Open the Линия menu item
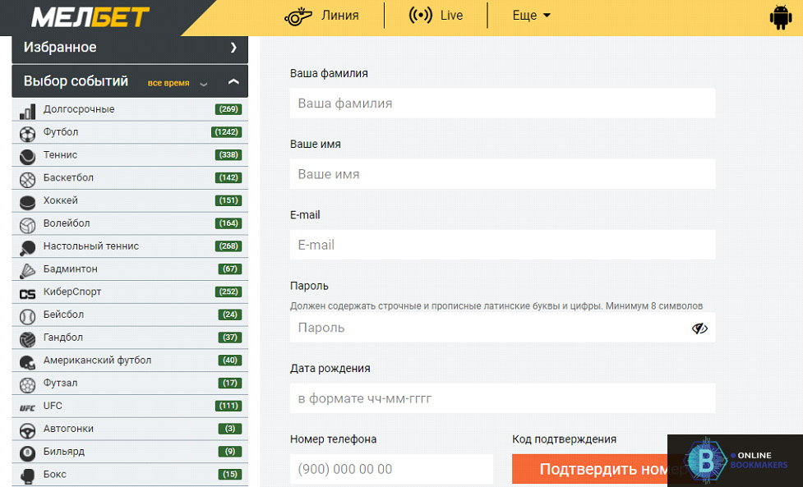 pos(322,16)
